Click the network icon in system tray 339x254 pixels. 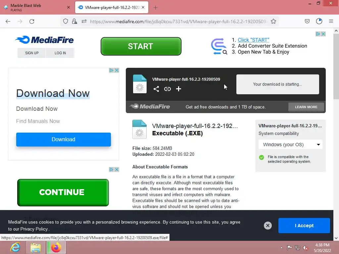(x=298, y=247)
